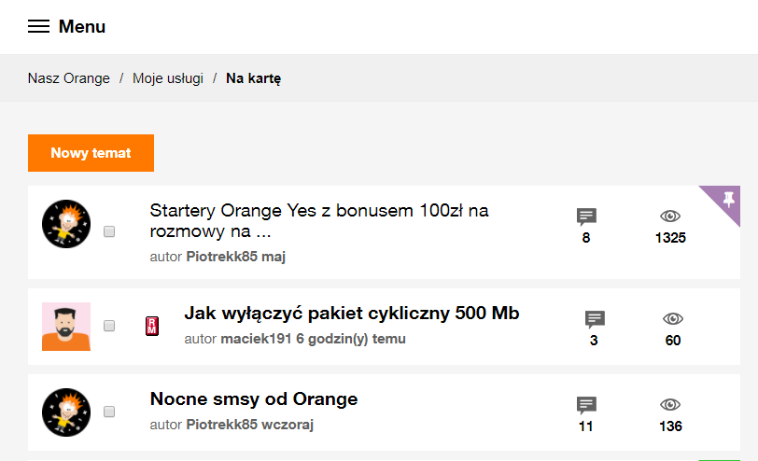Image resolution: width=758 pixels, height=461 pixels.
Task: Visit author maciek191 profile link
Action: [256, 339]
